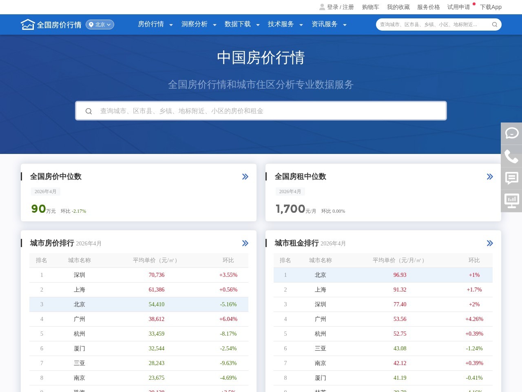Open more arrow for 全国房租中位数

click(x=490, y=176)
